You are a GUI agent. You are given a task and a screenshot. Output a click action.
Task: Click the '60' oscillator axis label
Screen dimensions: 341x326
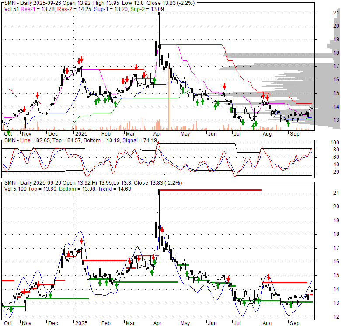coord(336,157)
